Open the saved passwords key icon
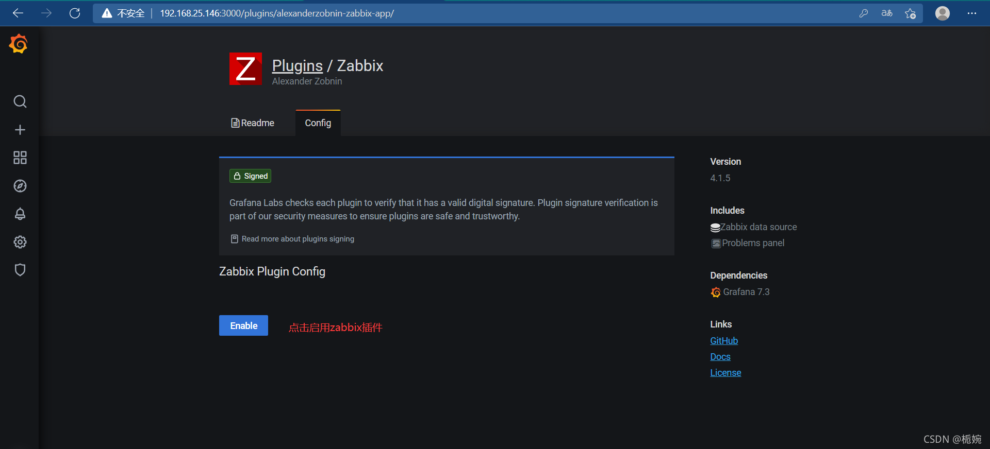Image resolution: width=990 pixels, height=449 pixels. 864,13
